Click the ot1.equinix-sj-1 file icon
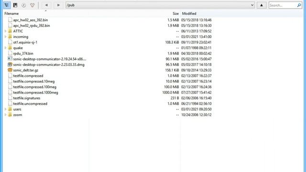Image resolution: width=306 pixels, height=172 pixels. tap(10, 42)
